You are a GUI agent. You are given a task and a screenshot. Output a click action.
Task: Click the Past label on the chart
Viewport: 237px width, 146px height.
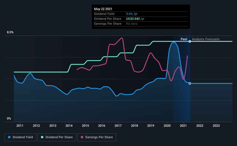[184, 39]
